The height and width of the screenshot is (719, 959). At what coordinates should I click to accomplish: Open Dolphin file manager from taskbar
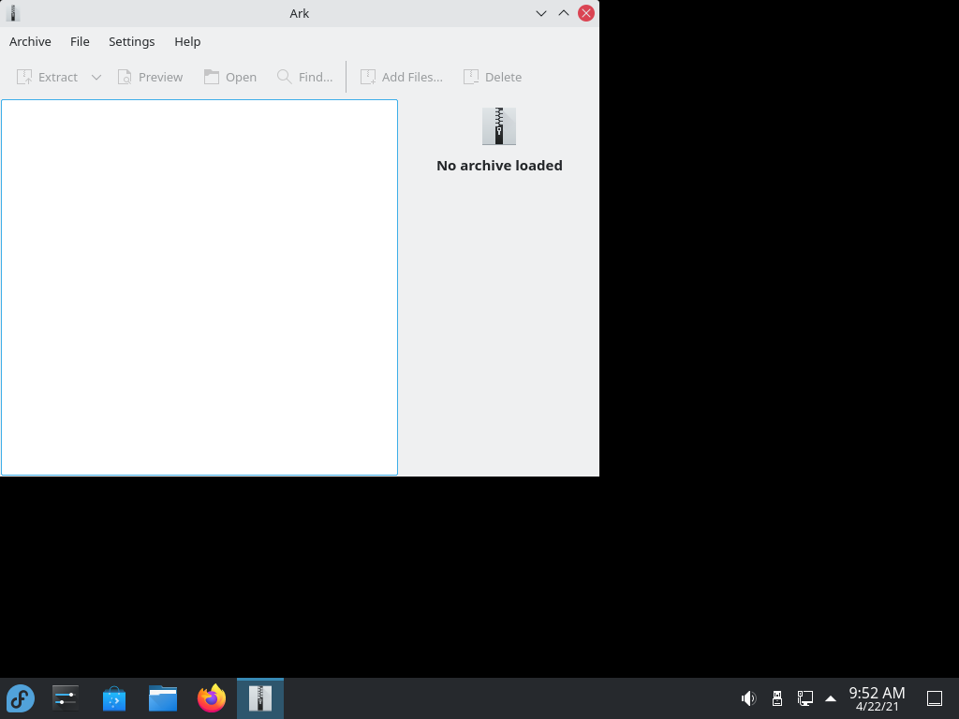[163, 698]
